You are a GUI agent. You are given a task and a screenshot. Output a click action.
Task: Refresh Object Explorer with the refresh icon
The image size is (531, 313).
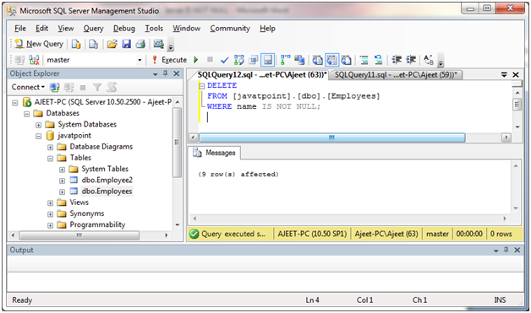click(112, 88)
